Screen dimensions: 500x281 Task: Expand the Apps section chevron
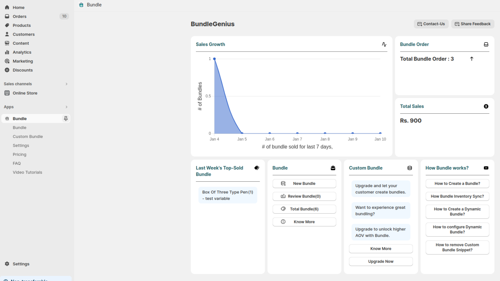(67, 107)
